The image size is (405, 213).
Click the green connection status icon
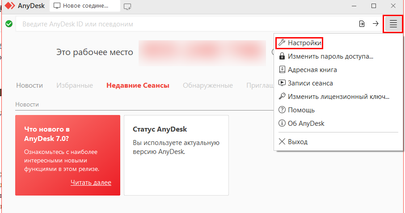click(x=8, y=24)
